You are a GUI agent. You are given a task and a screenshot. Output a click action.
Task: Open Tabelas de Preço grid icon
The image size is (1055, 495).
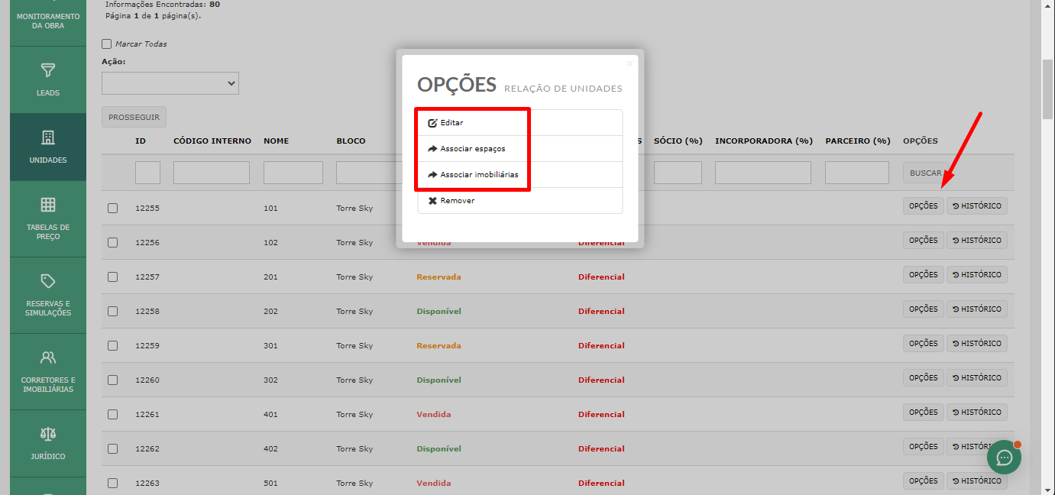coord(48,205)
